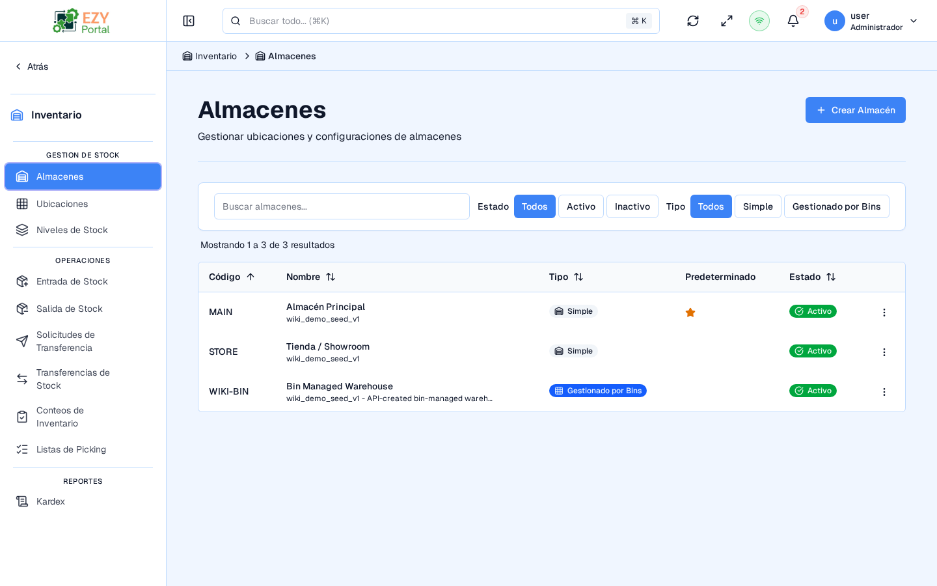This screenshot has width=937, height=586.
Task: Open Salida de Stock menu item
Action: coord(83,309)
